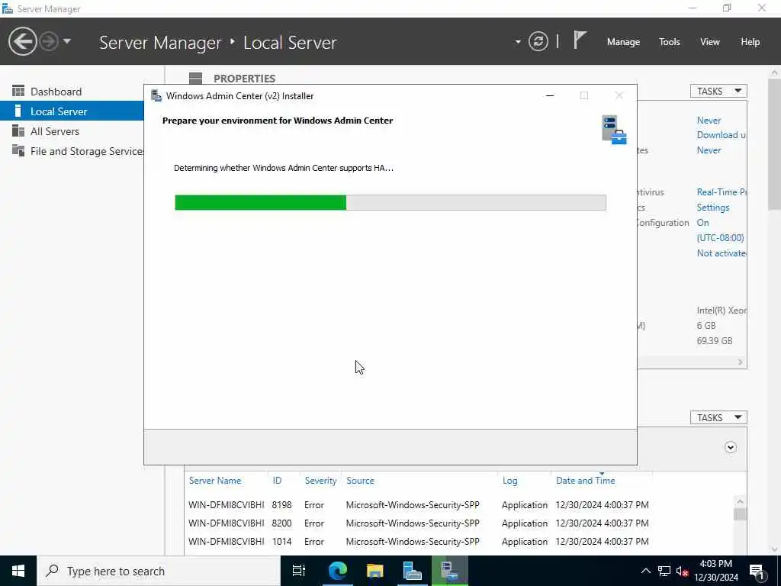Click the Admin Center toolbox graphic
This screenshot has width=781, height=586.
[614, 130]
